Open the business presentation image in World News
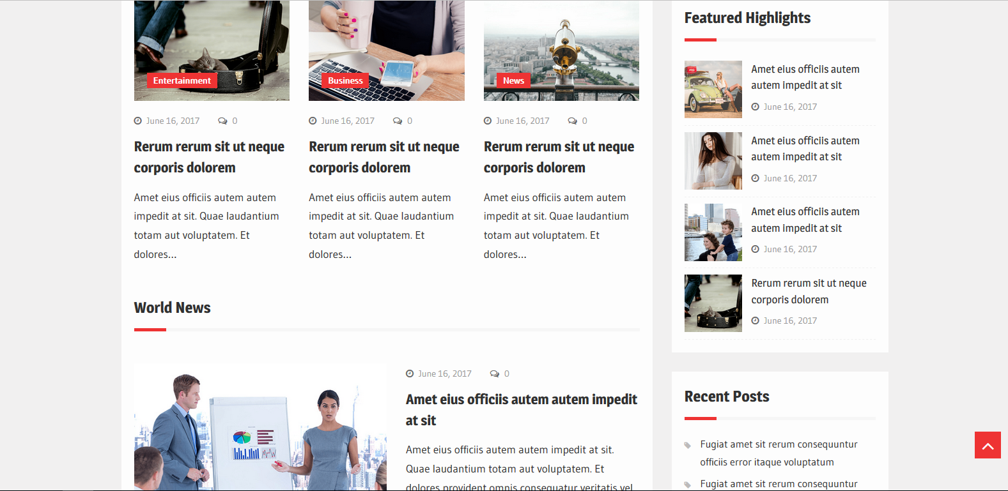 (x=260, y=428)
